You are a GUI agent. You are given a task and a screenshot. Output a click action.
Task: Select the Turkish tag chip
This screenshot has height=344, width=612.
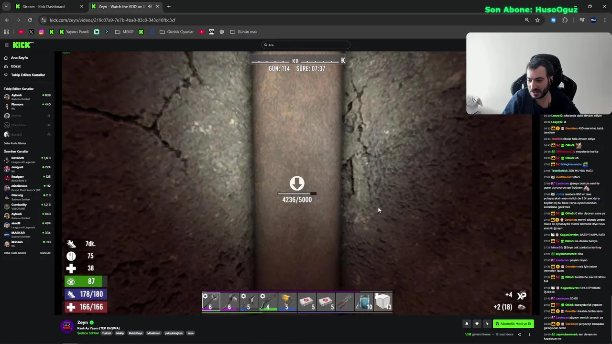[x=106, y=333]
